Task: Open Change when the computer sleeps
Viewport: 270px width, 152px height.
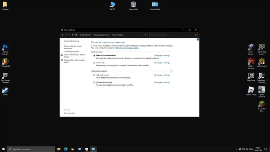Action: coord(74,61)
